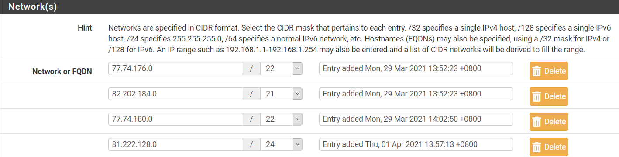Open CIDR mask dropdown for 82.202.184.0
Image resolution: width=619 pixels, height=157 pixels.
pos(281,94)
